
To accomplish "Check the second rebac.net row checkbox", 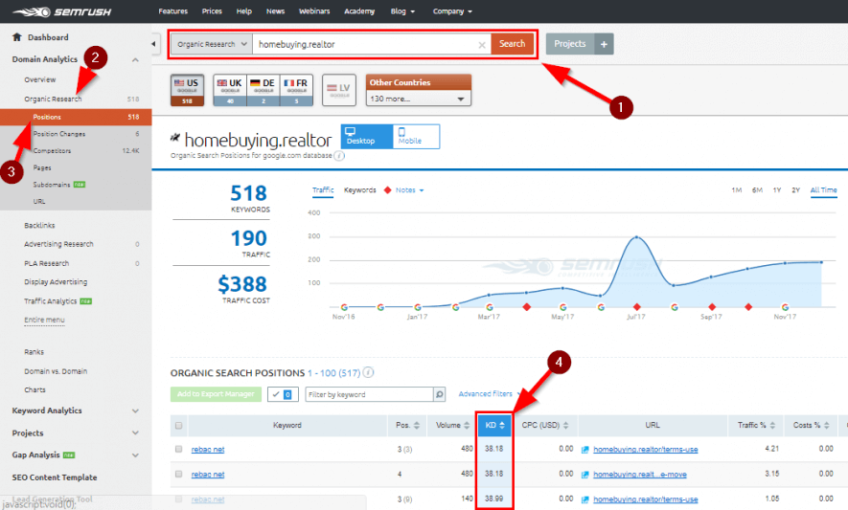I will pos(178,474).
